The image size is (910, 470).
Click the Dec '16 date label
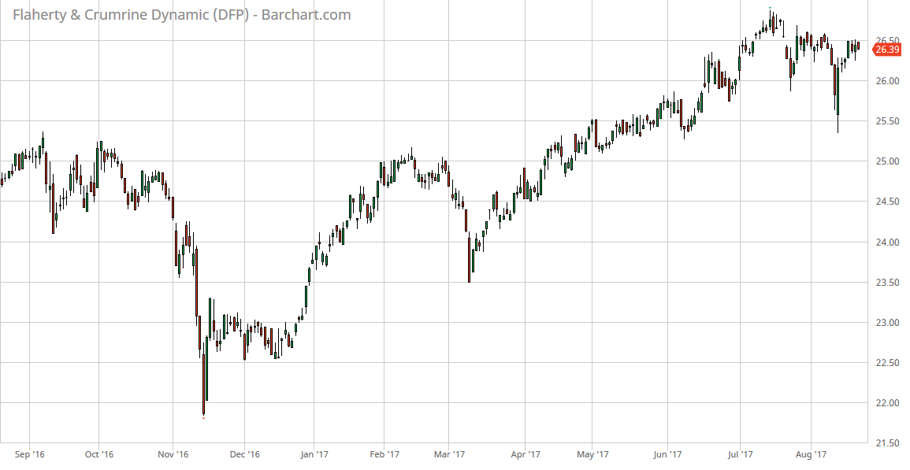245,454
